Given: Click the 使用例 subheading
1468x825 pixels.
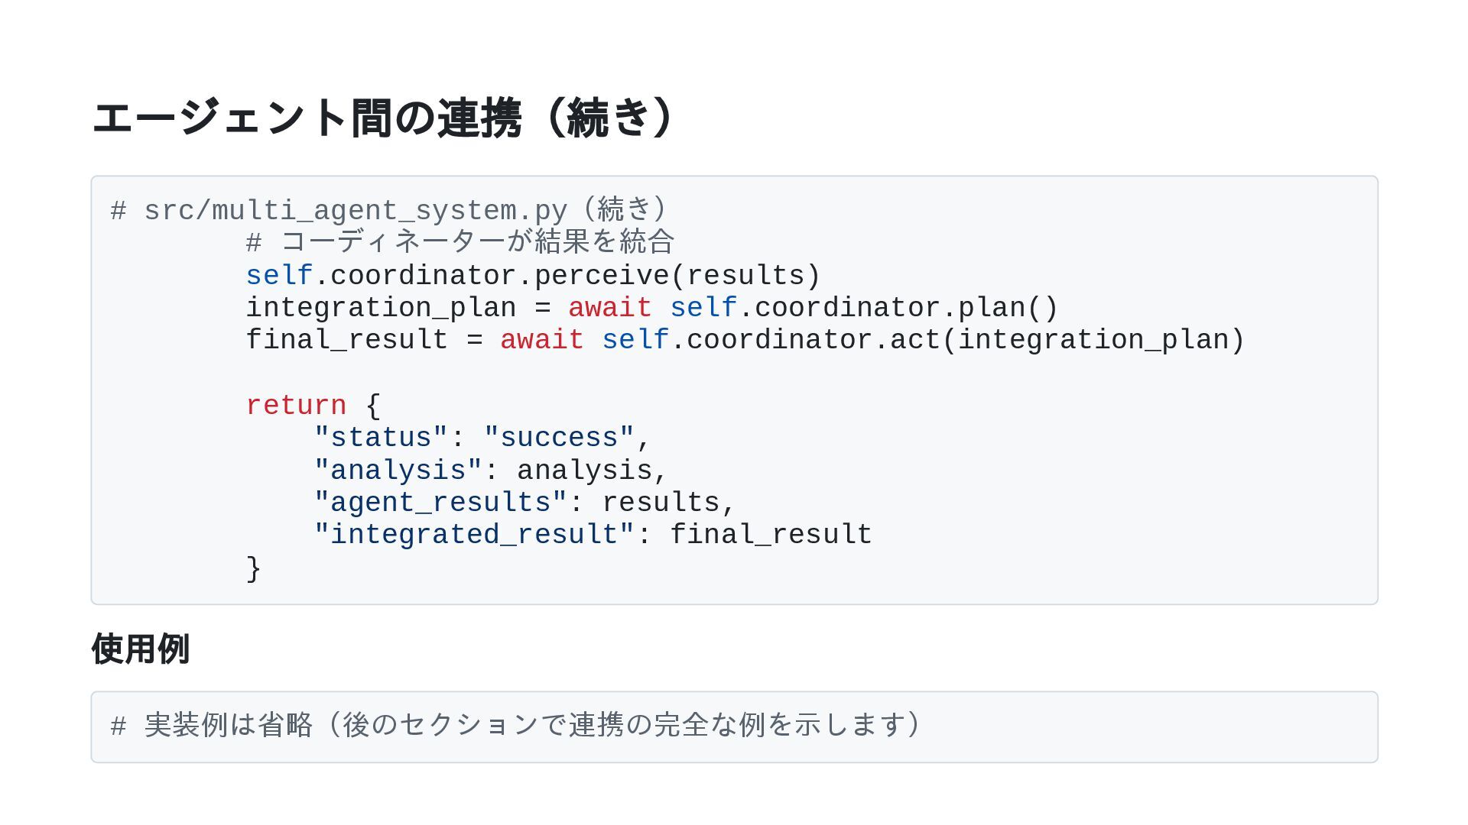Looking at the screenshot, I should click(x=141, y=649).
